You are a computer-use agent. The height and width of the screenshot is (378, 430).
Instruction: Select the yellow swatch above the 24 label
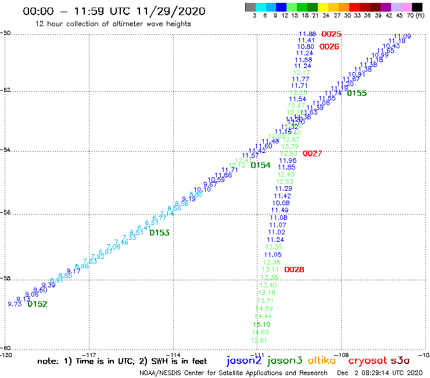tap(323, 7)
